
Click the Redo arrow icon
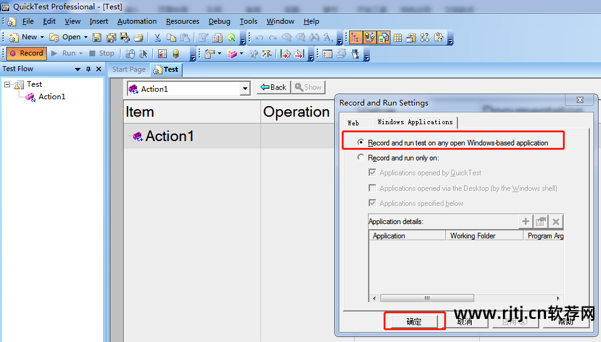[x=273, y=37]
